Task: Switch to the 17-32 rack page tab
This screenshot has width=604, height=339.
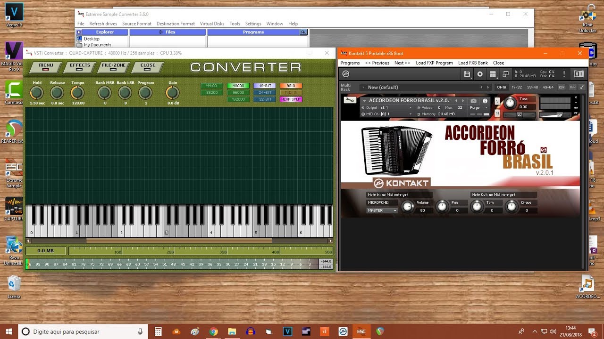Action: click(x=517, y=87)
